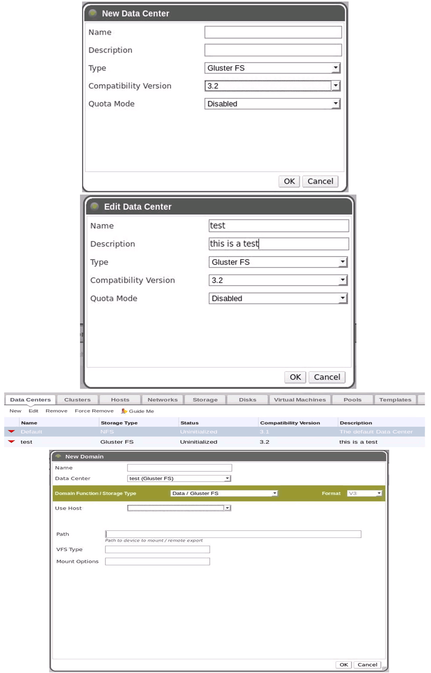Open the Use Host dropdown
Viewport: 431px width, 673px height.
[227, 508]
